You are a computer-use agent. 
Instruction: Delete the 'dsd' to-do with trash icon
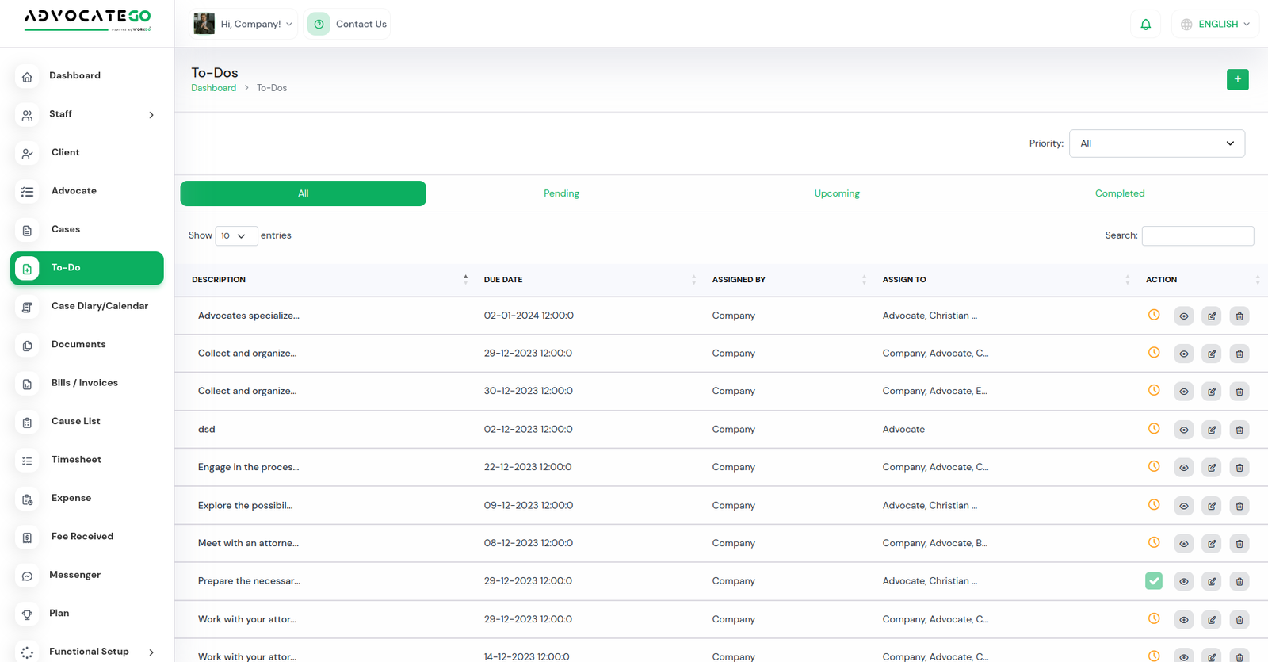pyautogui.click(x=1239, y=430)
